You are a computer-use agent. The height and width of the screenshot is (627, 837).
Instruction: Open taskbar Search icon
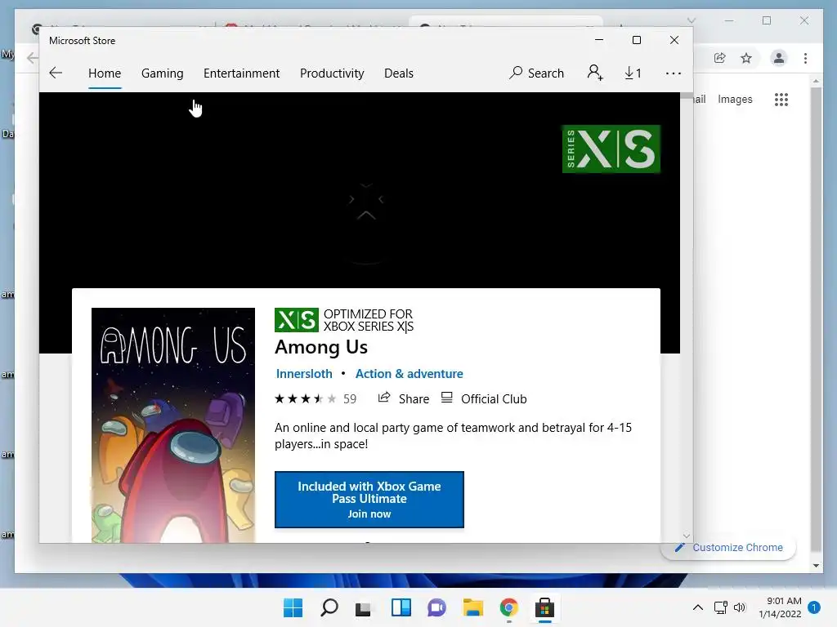pos(329,607)
